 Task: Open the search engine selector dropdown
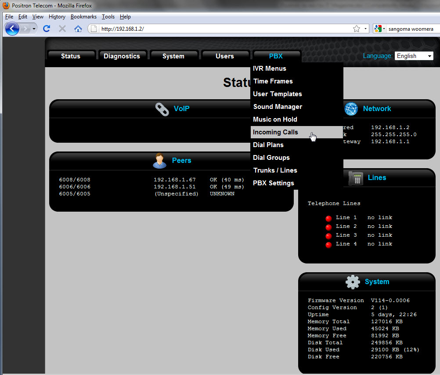click(380, 29)
